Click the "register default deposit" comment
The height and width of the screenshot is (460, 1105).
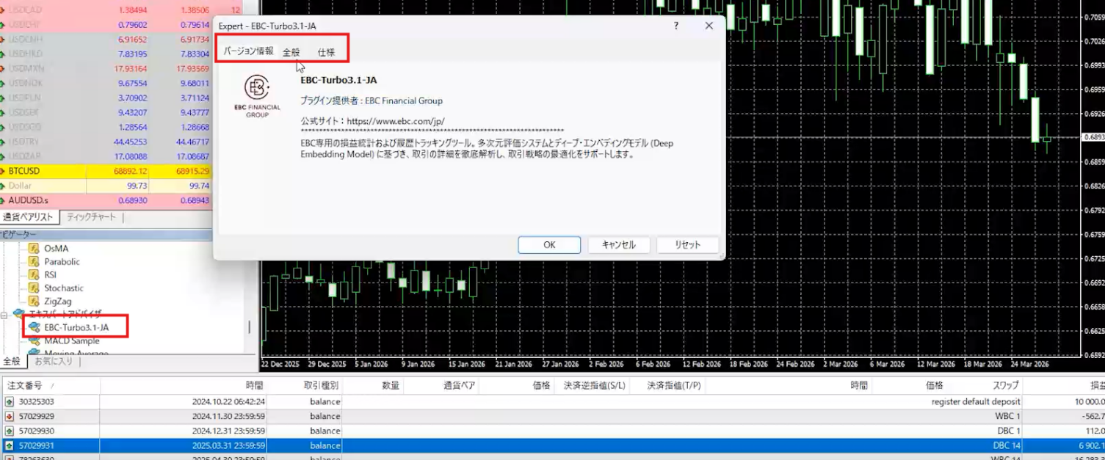point(976,402)
